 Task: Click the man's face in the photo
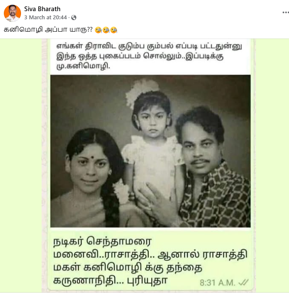(x=201, y=149)
